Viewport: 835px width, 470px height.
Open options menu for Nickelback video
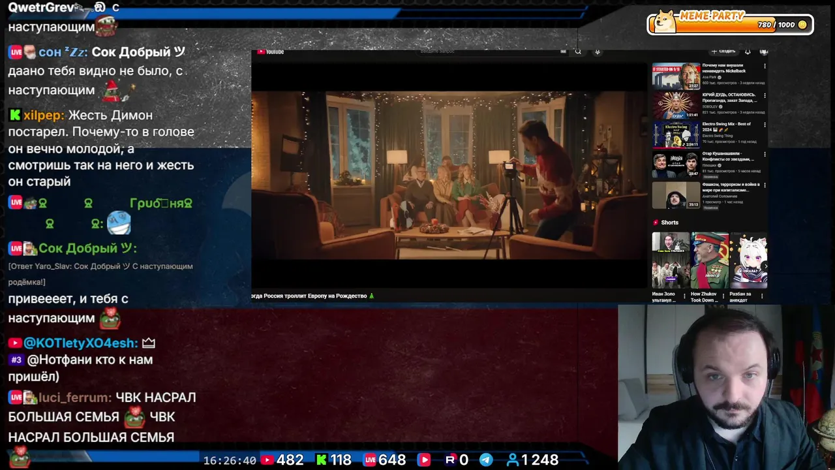(x=765, y=66)
